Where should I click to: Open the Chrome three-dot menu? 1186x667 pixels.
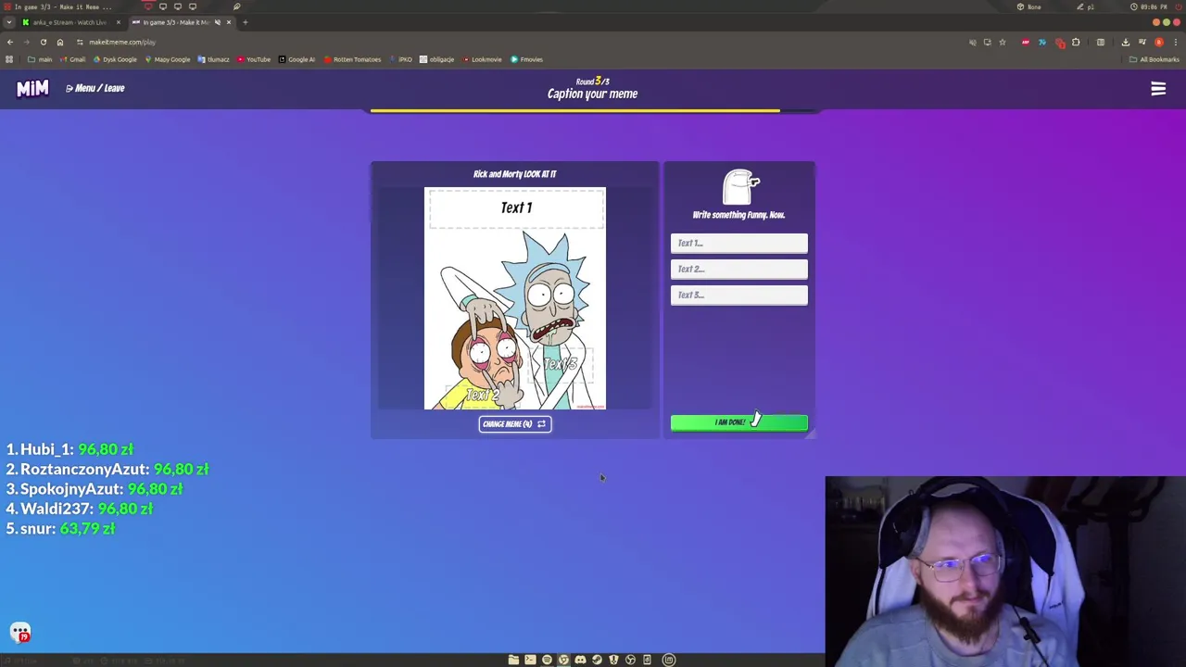click(x=1174, y=42)
